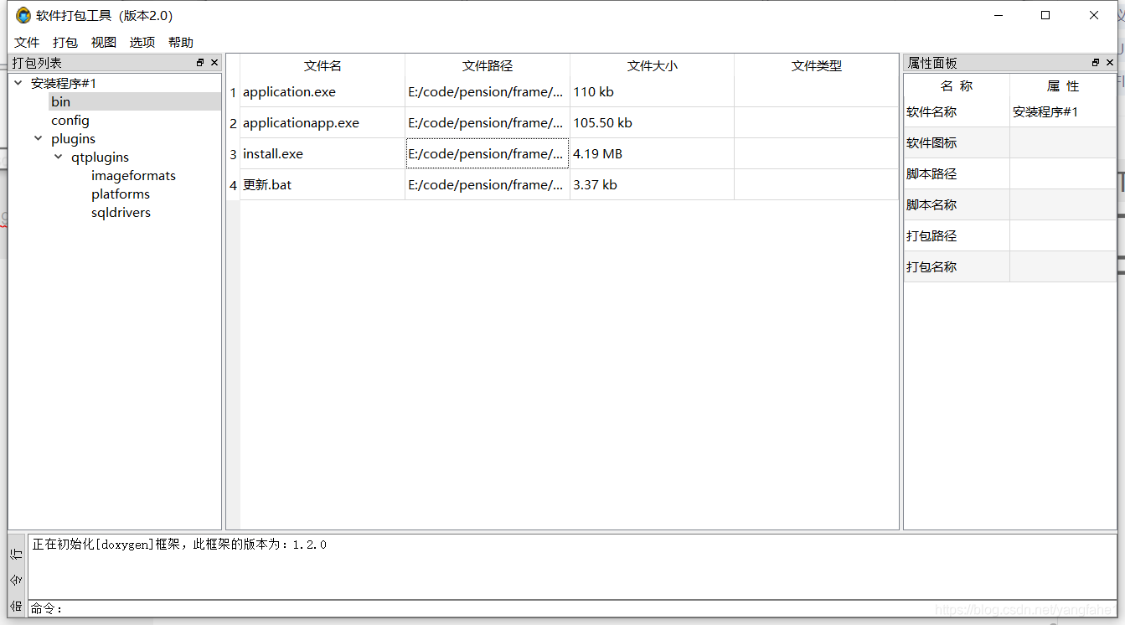The height and width of the screenshot is (625, 1125).
Task: Select the 更新.bat file name cell
Action: (x=323, y=185)
